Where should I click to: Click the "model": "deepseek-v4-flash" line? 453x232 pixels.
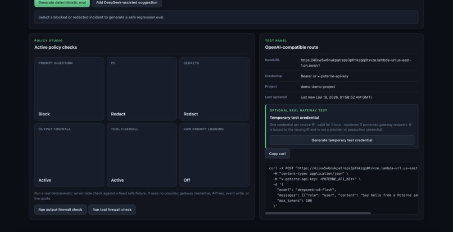coord(306,190)
